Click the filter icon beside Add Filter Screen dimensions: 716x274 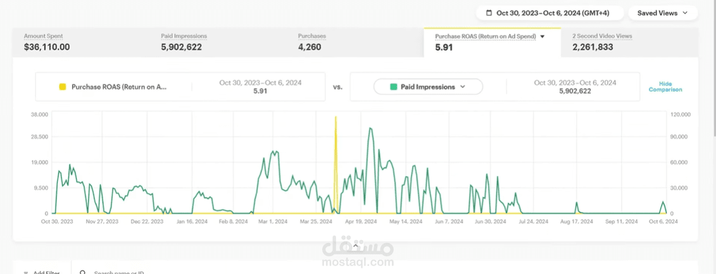point(25,273)
